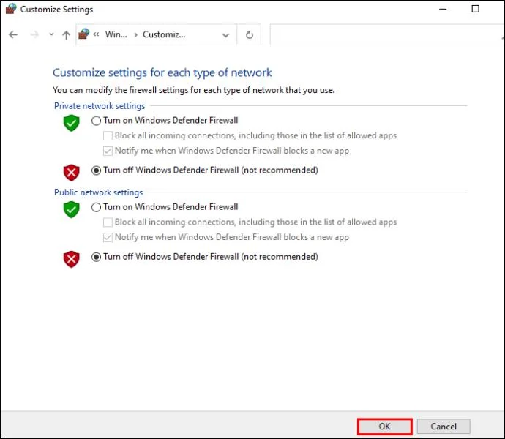Viewport: 505px width, 439px height.
Task: Maximize the Customize Settings window
Action: tap(476, 9)
